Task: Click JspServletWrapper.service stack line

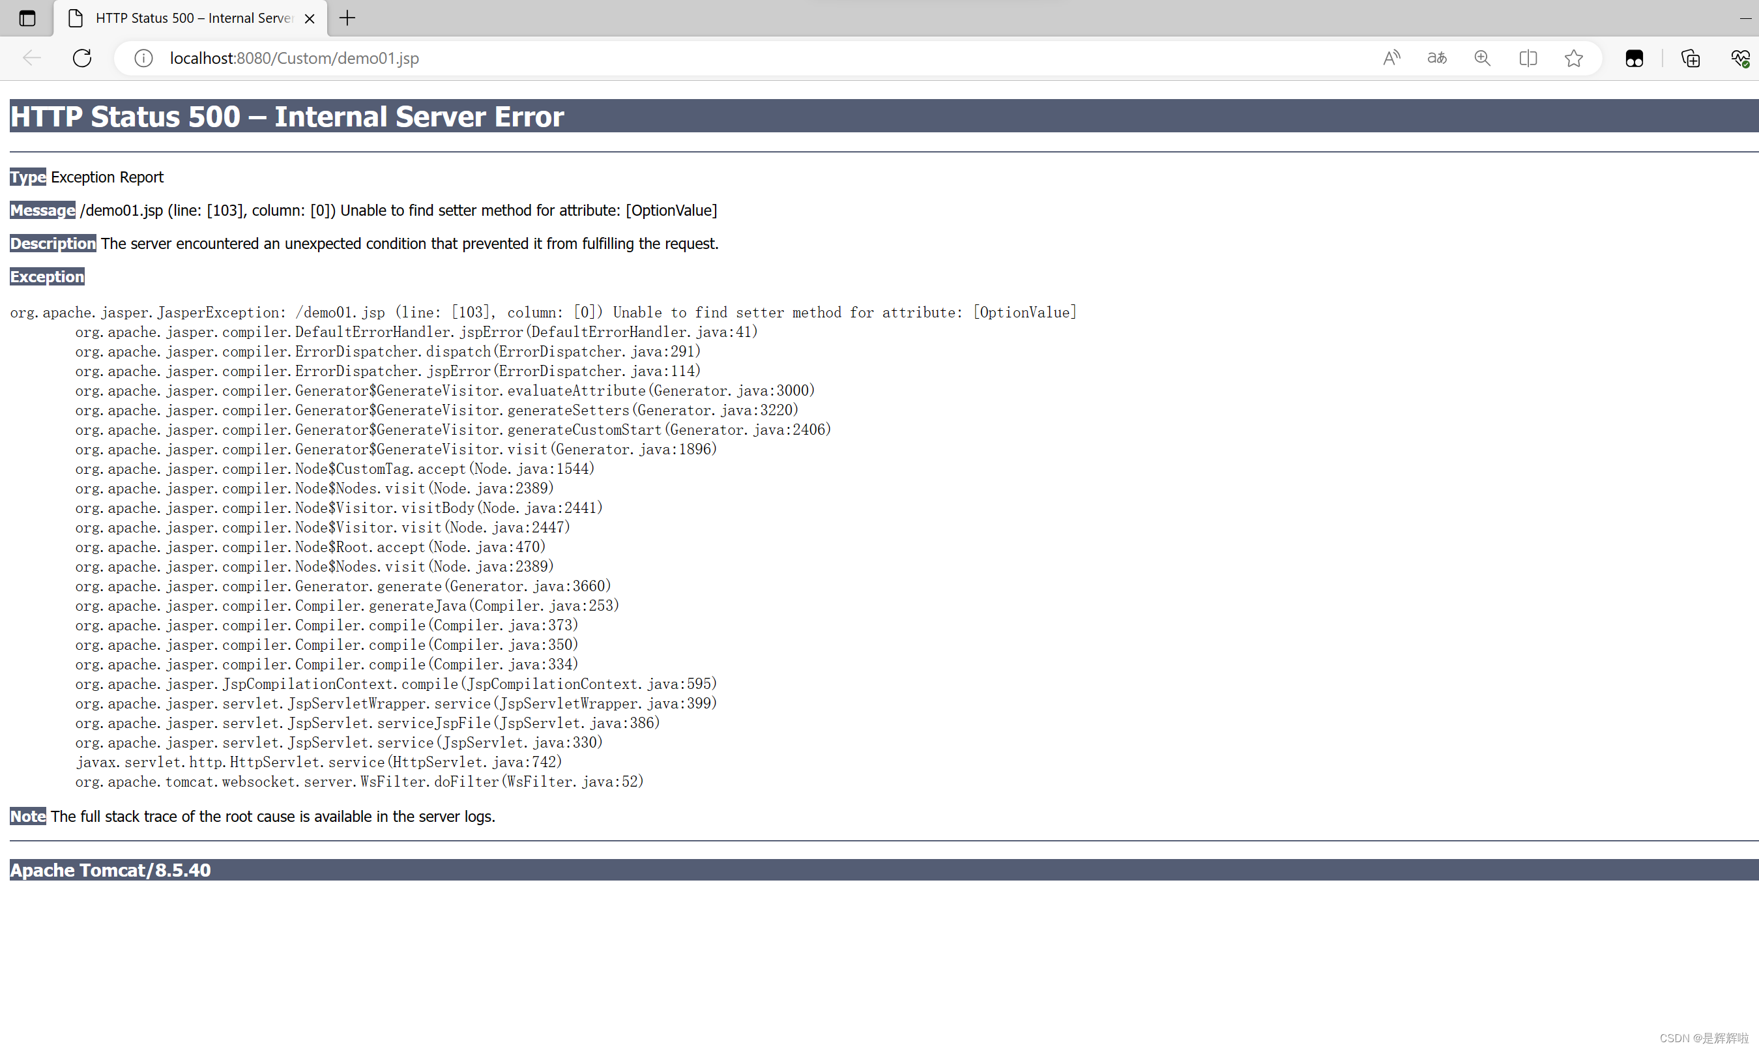Action: click(396, 704)
